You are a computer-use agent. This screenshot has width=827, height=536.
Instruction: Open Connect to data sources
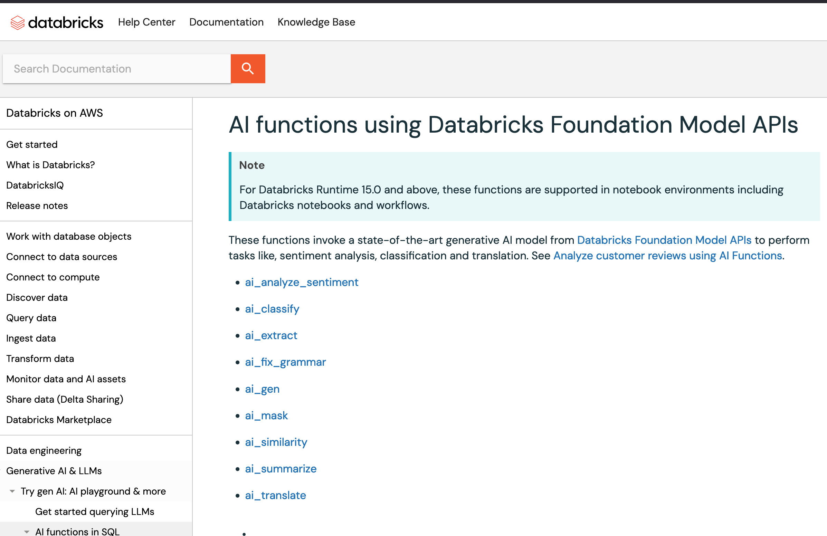pyautogui.click(x=61, y=257)
